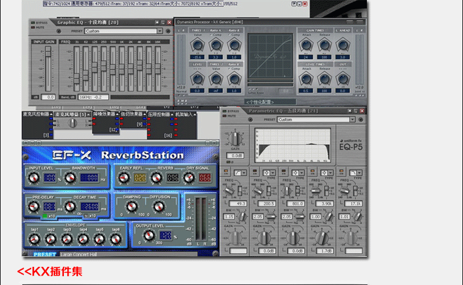
Task: Click Gain Times Release knob
Action: 324,45
